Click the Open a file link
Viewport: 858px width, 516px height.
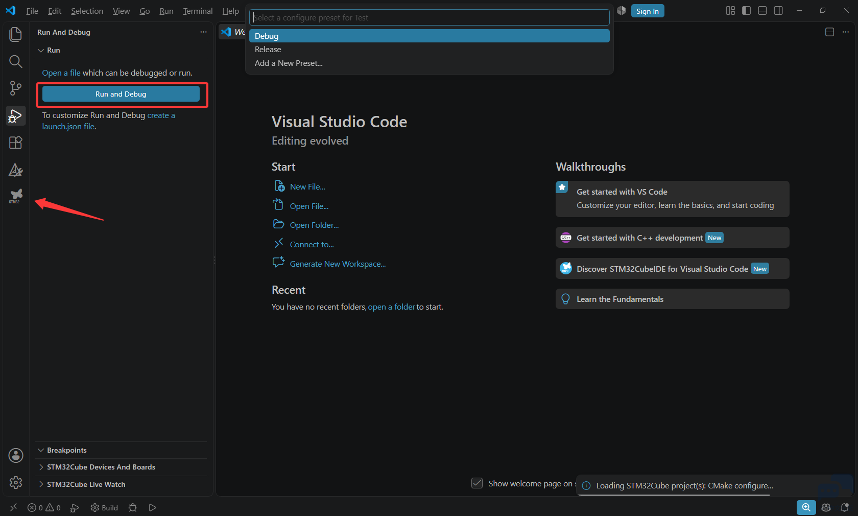(x=61, y=73)
